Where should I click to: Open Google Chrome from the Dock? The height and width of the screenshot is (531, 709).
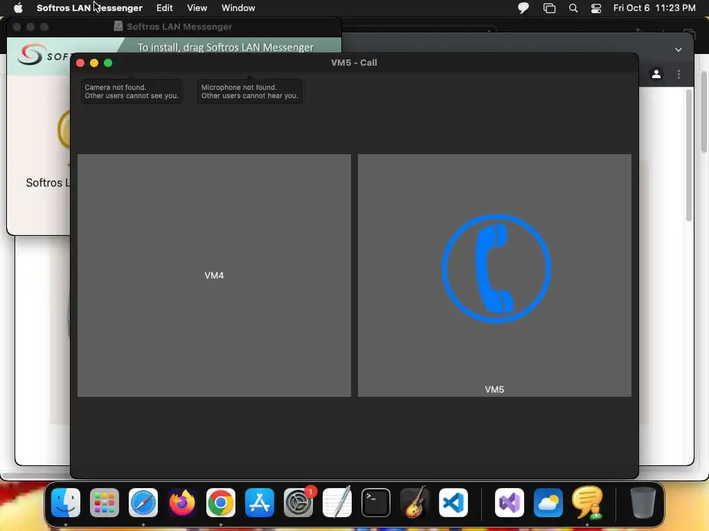coord(221,503)
